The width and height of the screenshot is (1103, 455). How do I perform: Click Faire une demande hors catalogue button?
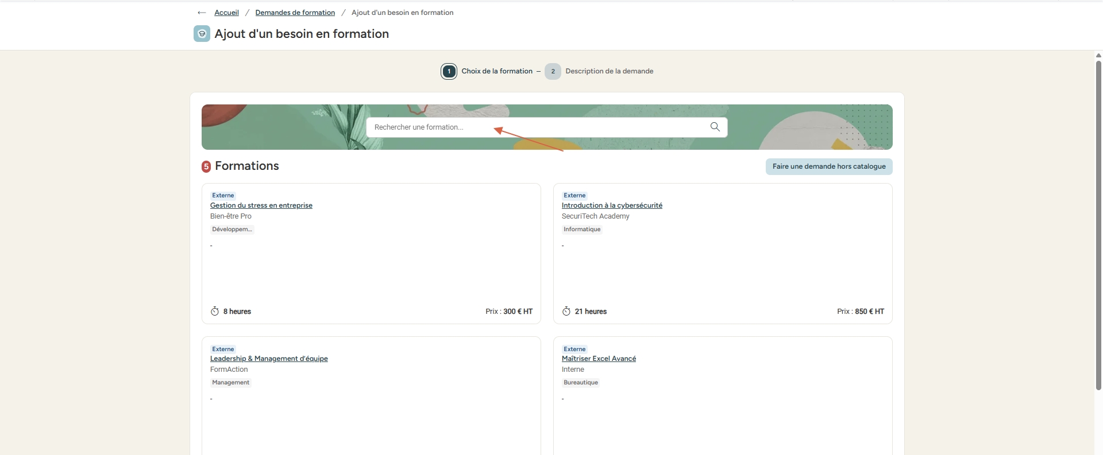pos(828,166)
